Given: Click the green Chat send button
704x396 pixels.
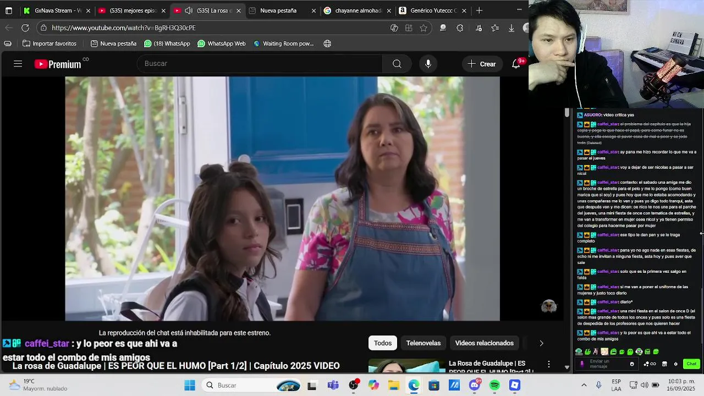Looking at the screenshot, I should click(x=691, y=364).
